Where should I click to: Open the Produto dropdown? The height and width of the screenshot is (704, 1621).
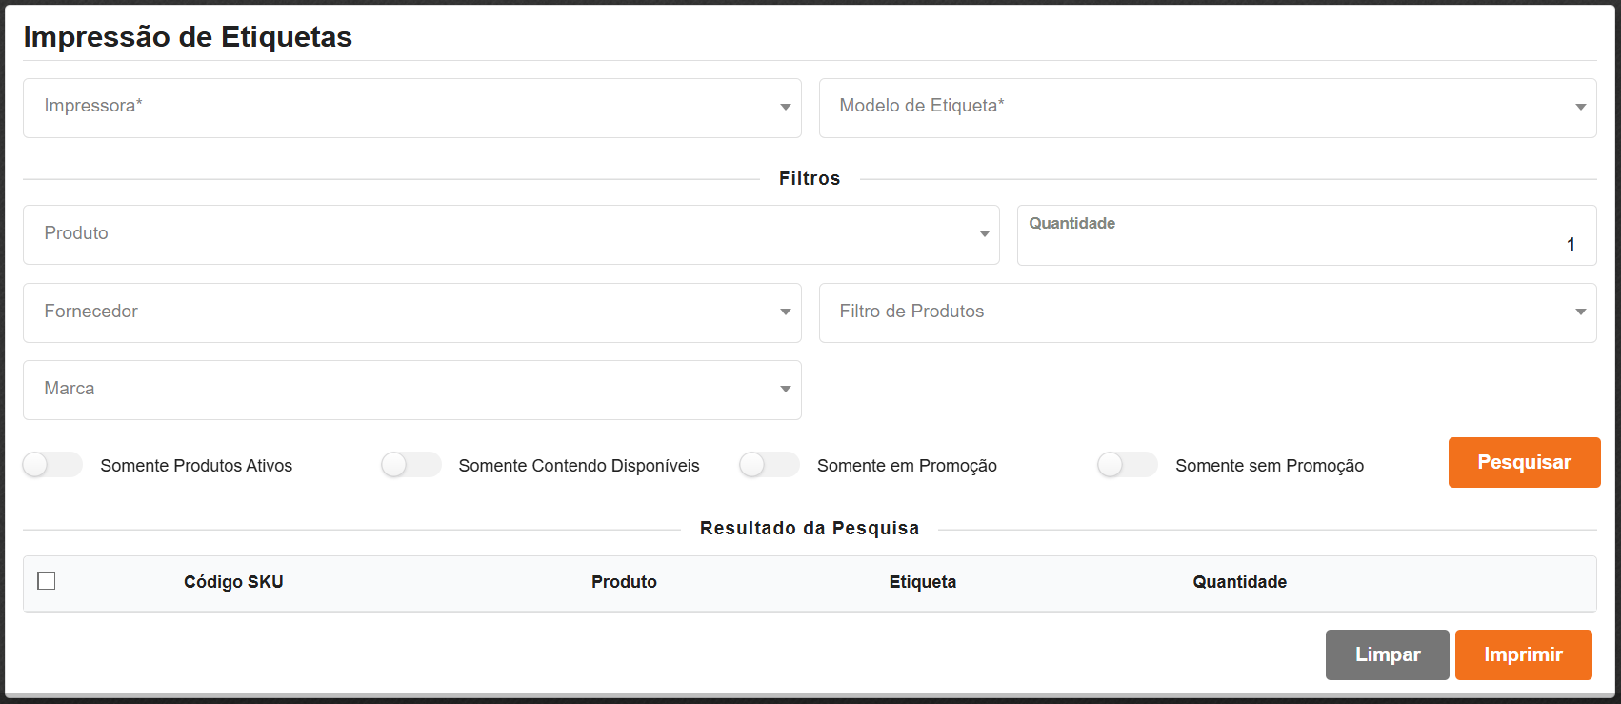click(x=510, y=234)
